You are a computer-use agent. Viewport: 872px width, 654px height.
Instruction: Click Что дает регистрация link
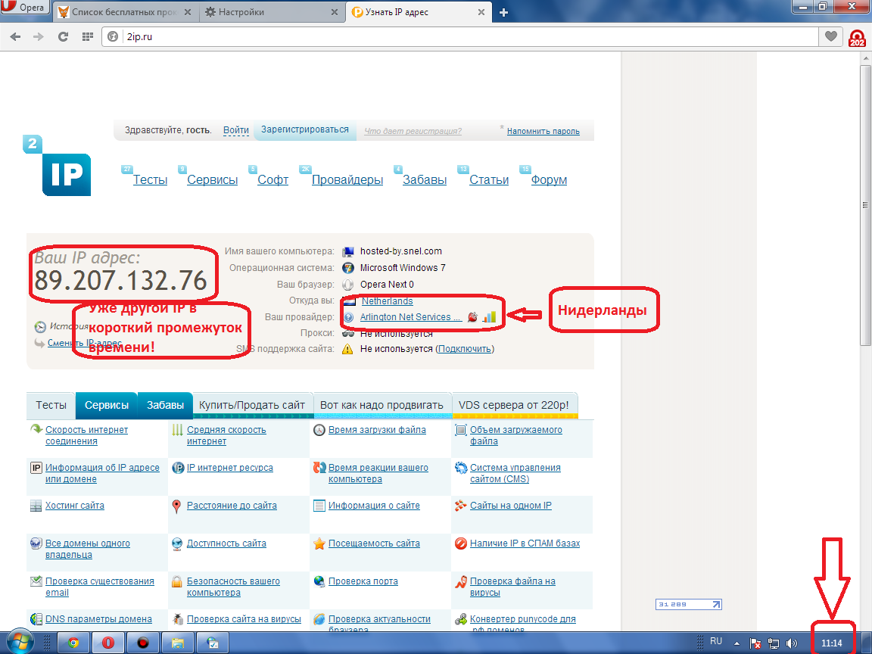tap(413, 131)
